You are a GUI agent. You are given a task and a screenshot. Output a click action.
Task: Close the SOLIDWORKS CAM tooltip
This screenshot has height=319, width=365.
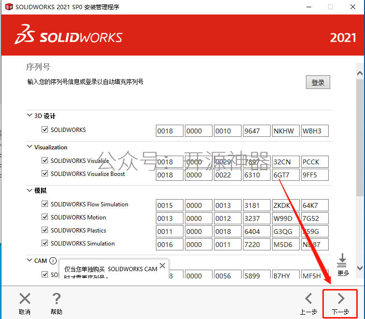tap(163, 265)
